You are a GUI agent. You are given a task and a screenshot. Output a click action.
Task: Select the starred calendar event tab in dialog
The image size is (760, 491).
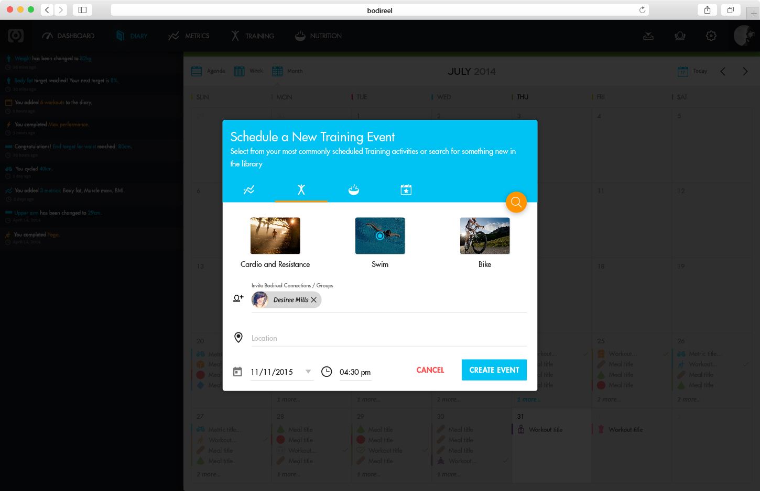coord(406,189)
